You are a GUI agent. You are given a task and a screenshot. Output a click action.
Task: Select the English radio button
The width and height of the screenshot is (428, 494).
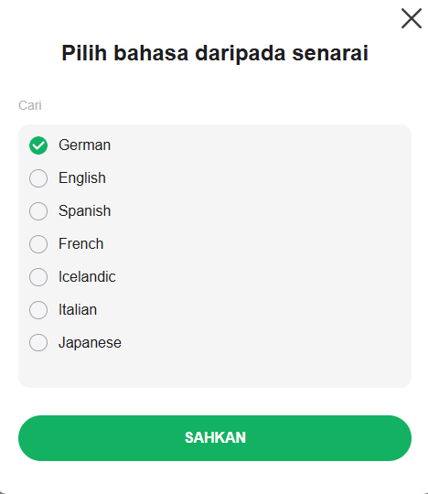click(38, 178)
